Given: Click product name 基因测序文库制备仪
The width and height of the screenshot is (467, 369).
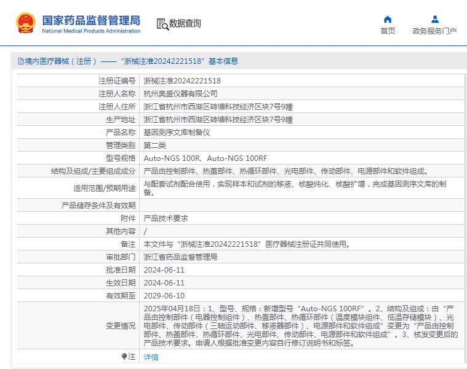Looking at the screenshot, I should click(177, 132).
